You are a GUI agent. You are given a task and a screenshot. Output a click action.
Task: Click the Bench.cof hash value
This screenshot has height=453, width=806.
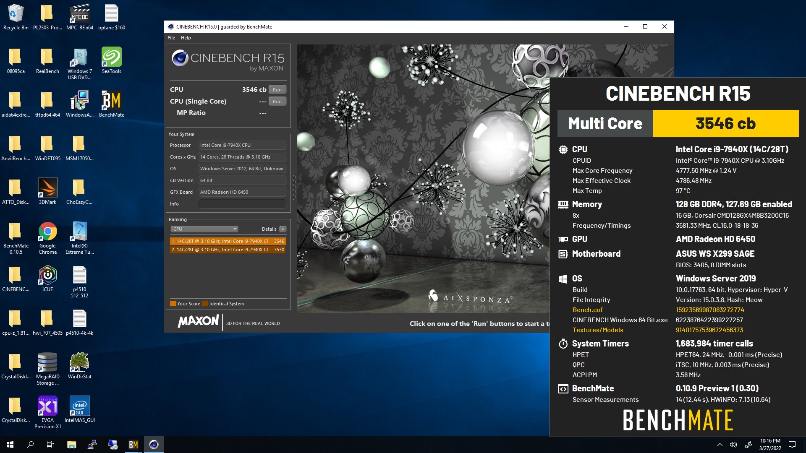coord(710,310)
